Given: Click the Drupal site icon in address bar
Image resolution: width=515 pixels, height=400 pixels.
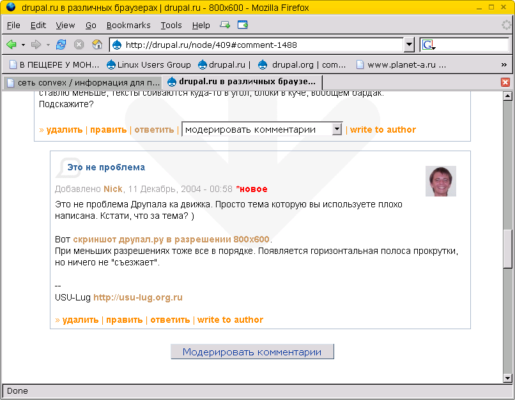Looking at the screenshot, I should [x=117, y=45].
